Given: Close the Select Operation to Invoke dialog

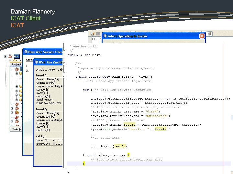Looking at the screenshot, I should [x=202, y=36].
